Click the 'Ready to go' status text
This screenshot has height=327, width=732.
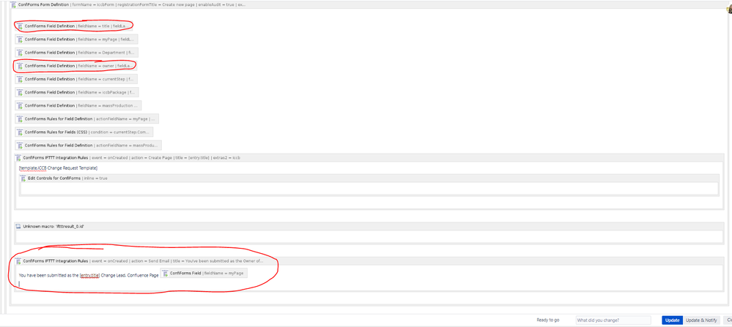[x=547, y=320]
